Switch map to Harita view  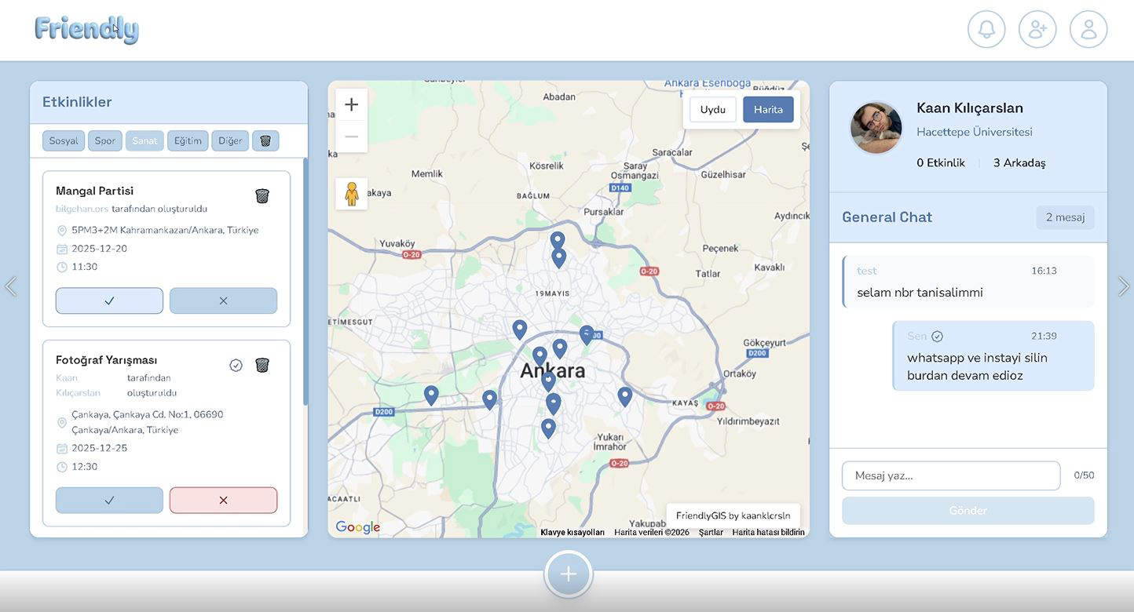(768, 110)
